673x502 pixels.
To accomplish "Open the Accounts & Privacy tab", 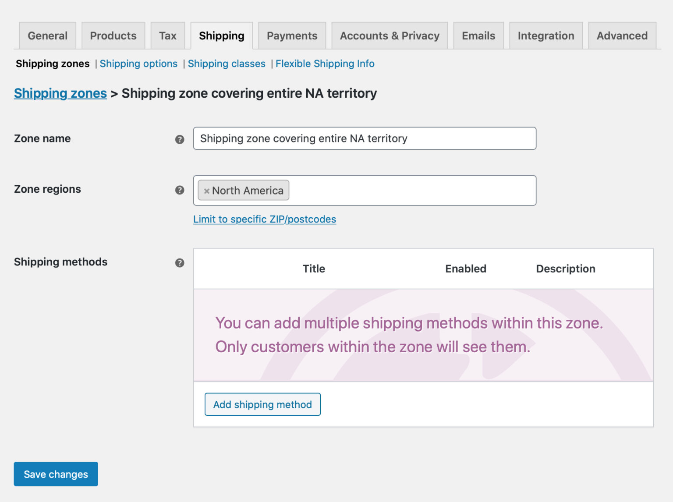I will click(389, 35).
